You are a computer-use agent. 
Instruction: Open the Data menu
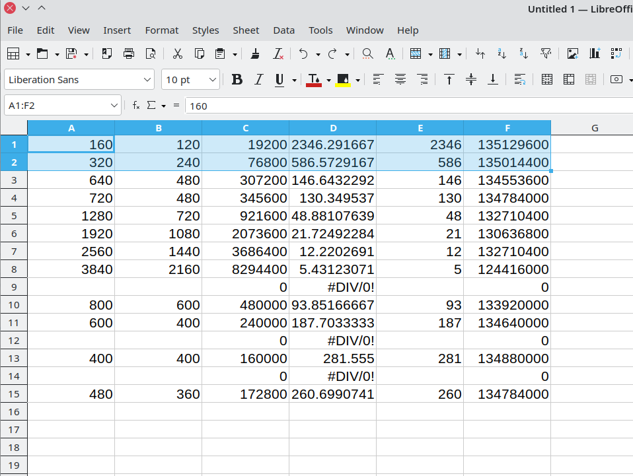point(284,30)
